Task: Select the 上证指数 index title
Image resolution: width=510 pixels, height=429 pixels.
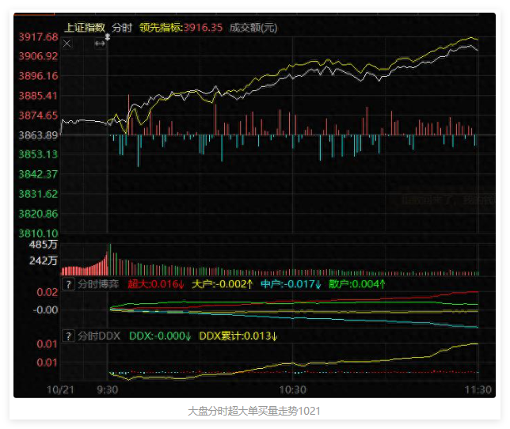Action: [85, 27]
